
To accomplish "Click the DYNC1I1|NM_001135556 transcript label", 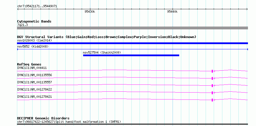I will (35, 75).
